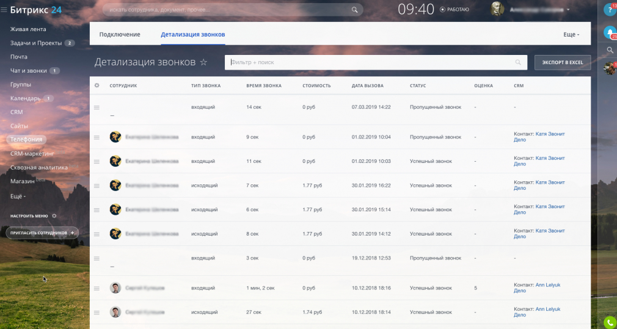Open grid settings gear in table header
617x329 pixels.
97,85
